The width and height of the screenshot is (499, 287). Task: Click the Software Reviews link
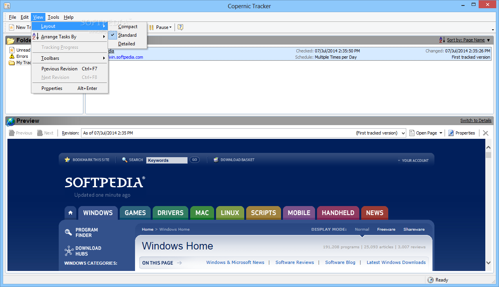(x=295, y=262)
